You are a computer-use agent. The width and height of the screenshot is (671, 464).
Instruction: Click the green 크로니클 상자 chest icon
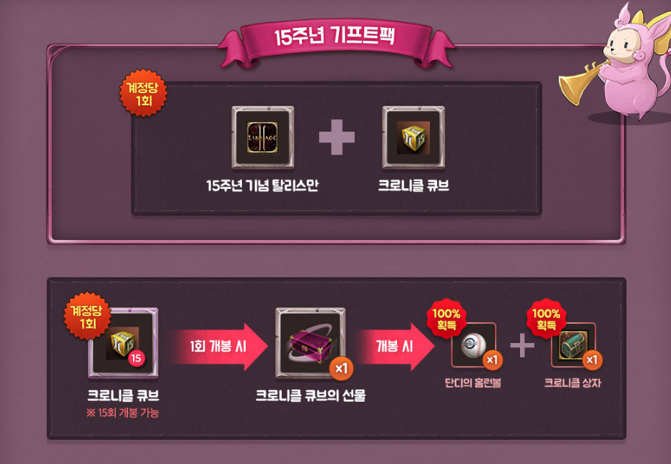point(574,345)
